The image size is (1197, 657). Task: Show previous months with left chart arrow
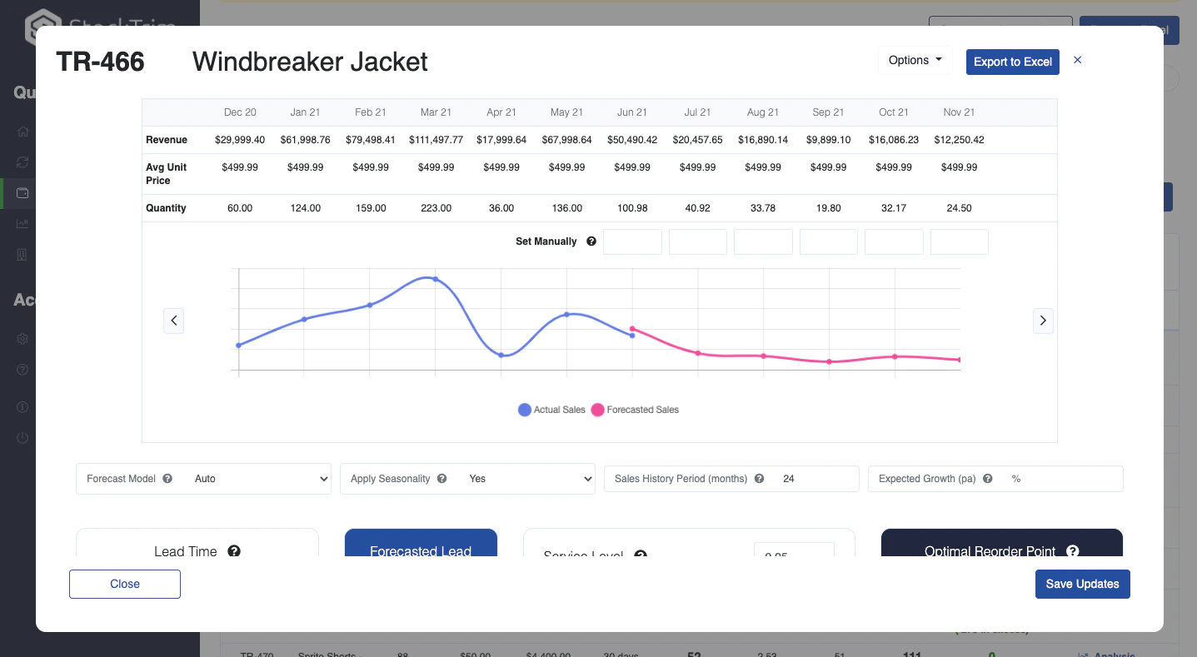point(173,321)
